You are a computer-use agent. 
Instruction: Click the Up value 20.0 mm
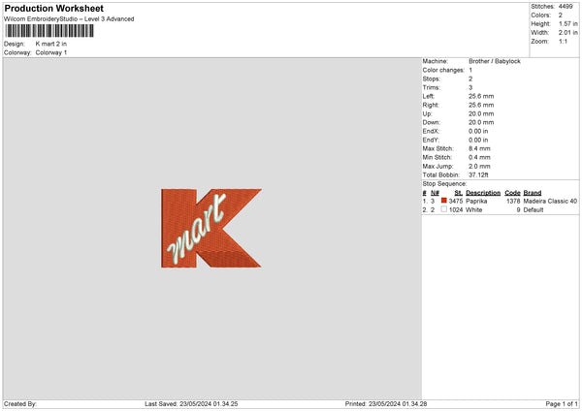481,113
